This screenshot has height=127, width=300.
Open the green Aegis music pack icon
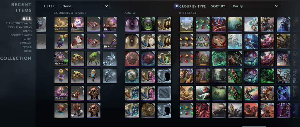coord(148,24)
